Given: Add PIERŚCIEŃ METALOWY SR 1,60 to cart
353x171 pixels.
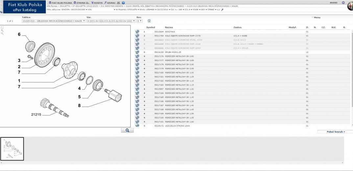Looking at the screenshot, I should pyautogui.click(x=137, y=121).
